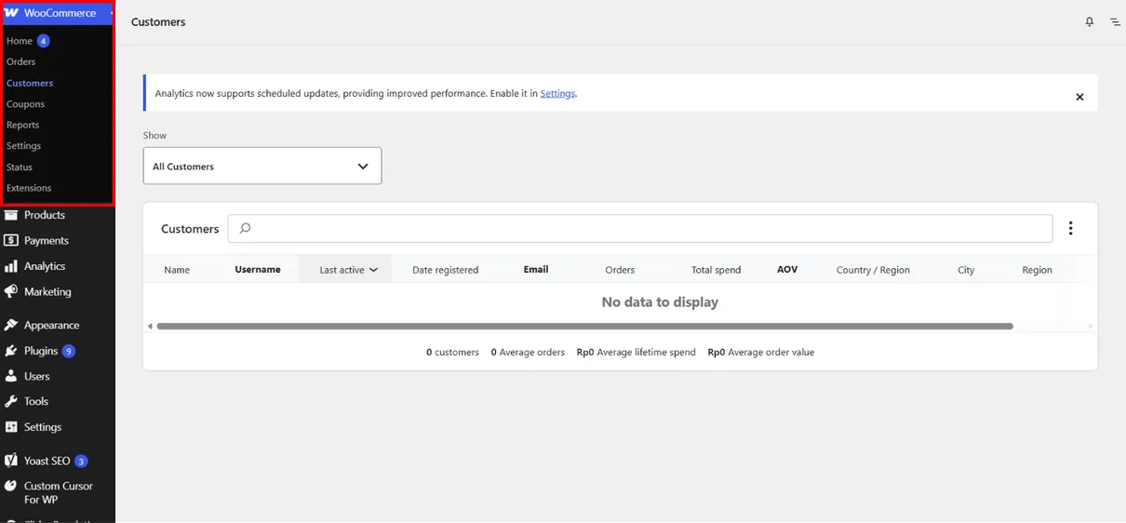Open the All Customers dropdown

click(262, 166)
